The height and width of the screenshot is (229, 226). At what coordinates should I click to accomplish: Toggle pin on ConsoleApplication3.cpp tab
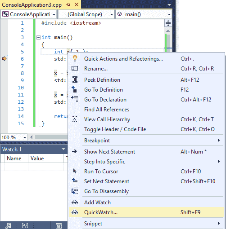pyautogui.click(x=68, y=5)
